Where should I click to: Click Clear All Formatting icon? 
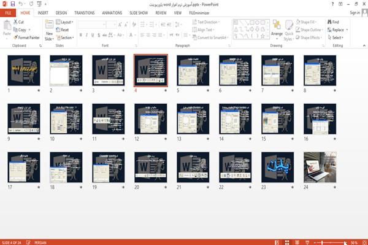(134, 25)
